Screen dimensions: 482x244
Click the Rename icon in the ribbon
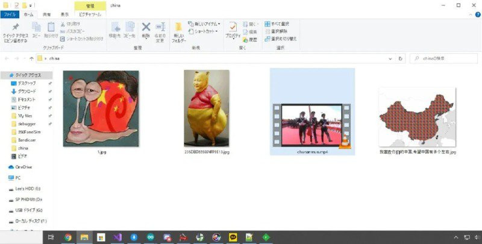(160, 30)
